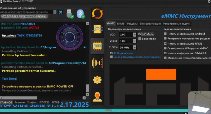Open the VCC voltage dropdown
Screen dimensions: 211x114
coord(135,35)
